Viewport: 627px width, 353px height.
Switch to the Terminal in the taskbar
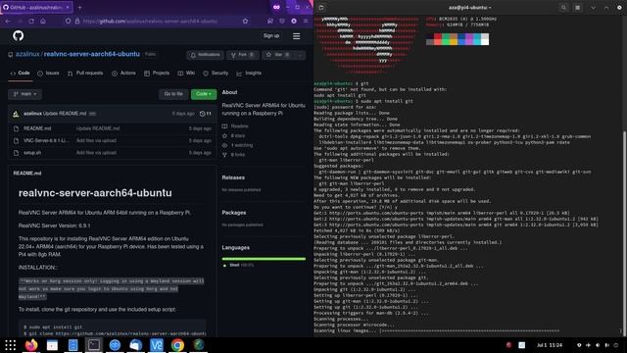[x=94, y=345]
